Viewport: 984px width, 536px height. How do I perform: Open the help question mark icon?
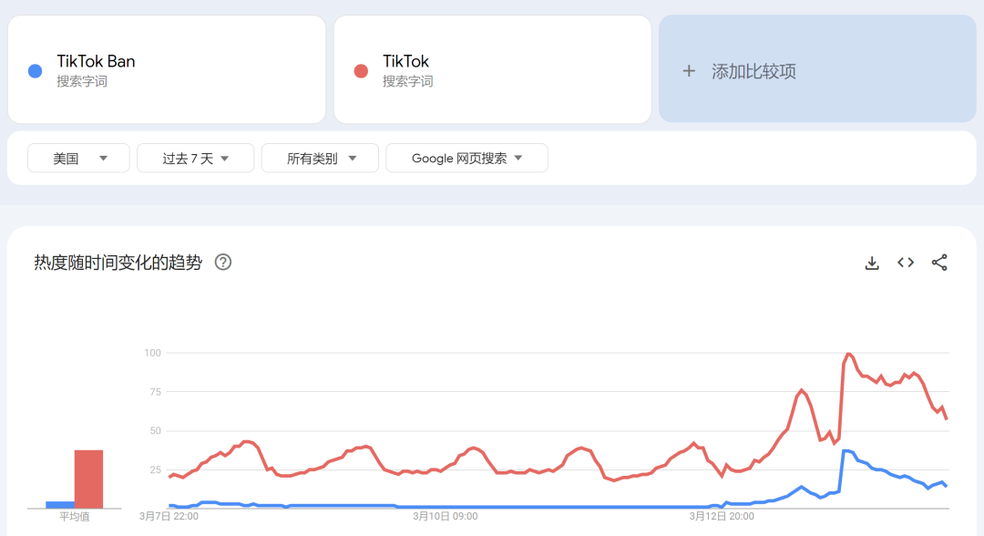[x=223, y=263]
